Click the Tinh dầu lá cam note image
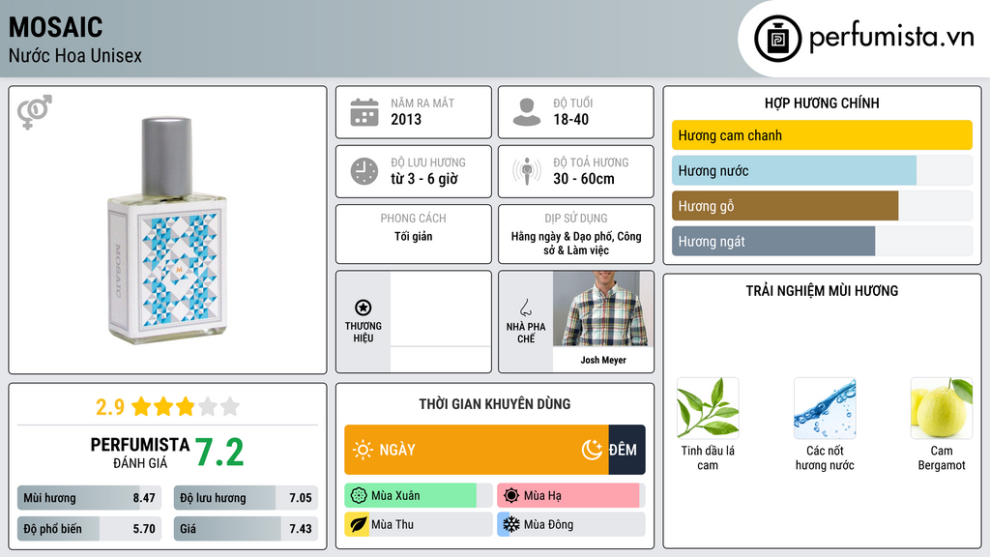 click(708, 408)
